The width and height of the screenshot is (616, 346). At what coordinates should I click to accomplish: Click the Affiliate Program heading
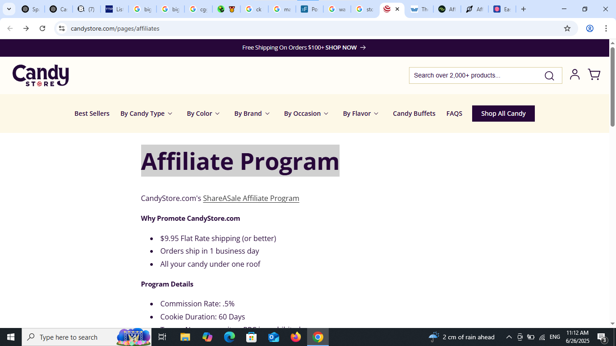(240, 161)
